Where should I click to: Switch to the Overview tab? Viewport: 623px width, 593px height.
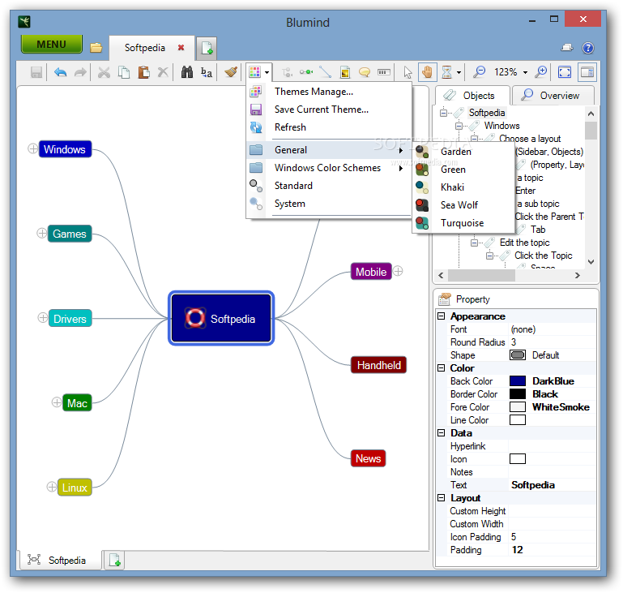point(553,96)
